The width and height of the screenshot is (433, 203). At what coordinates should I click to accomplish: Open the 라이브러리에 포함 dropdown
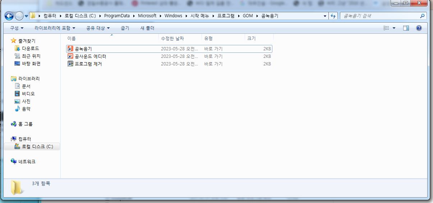[55, 28]
